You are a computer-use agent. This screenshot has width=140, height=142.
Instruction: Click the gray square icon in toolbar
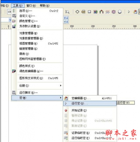coord(89,12)
